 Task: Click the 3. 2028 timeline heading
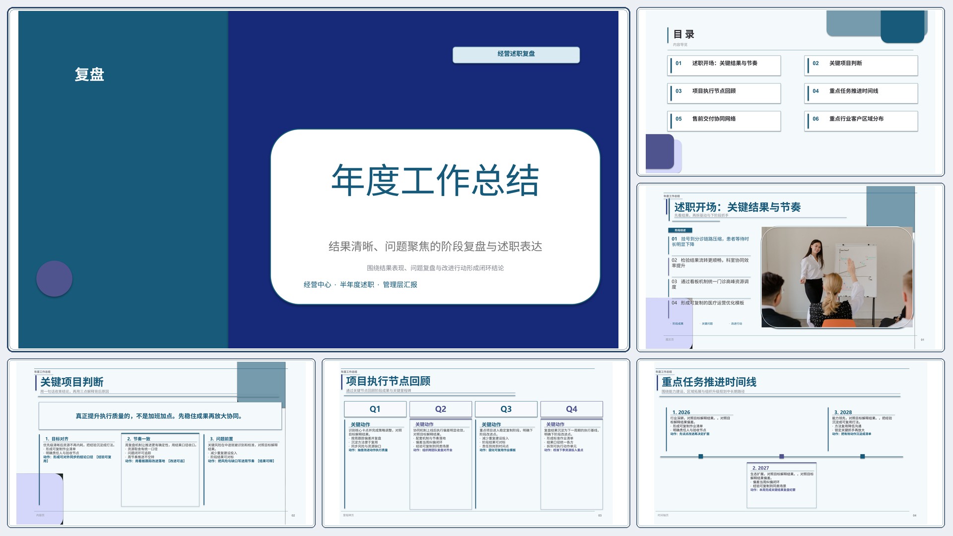tap(843, 412)
